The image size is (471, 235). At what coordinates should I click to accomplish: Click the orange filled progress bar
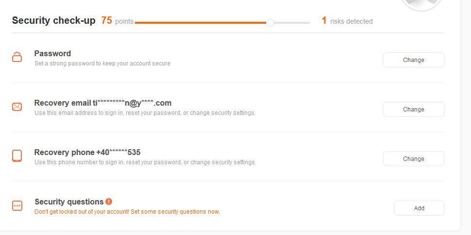point(201,22)
